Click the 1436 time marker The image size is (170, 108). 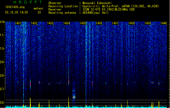pyautogui.click(x=99, y=23)
